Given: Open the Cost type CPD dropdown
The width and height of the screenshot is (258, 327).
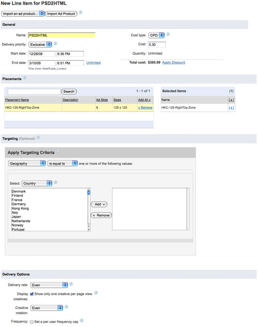Looking at the screenshot, I should [x=156, y=35].
